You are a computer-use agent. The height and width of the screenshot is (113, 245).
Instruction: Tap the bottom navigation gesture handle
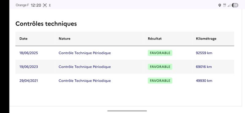pos(127,111)
